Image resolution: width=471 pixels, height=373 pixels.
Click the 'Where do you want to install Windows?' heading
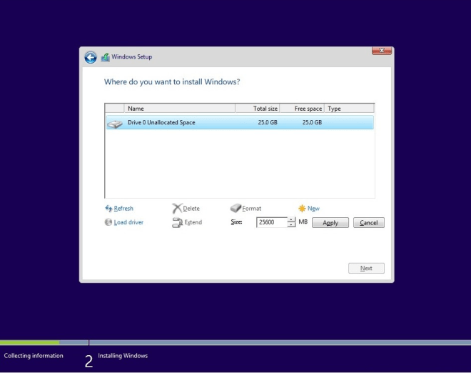click(x=172, y=82)
